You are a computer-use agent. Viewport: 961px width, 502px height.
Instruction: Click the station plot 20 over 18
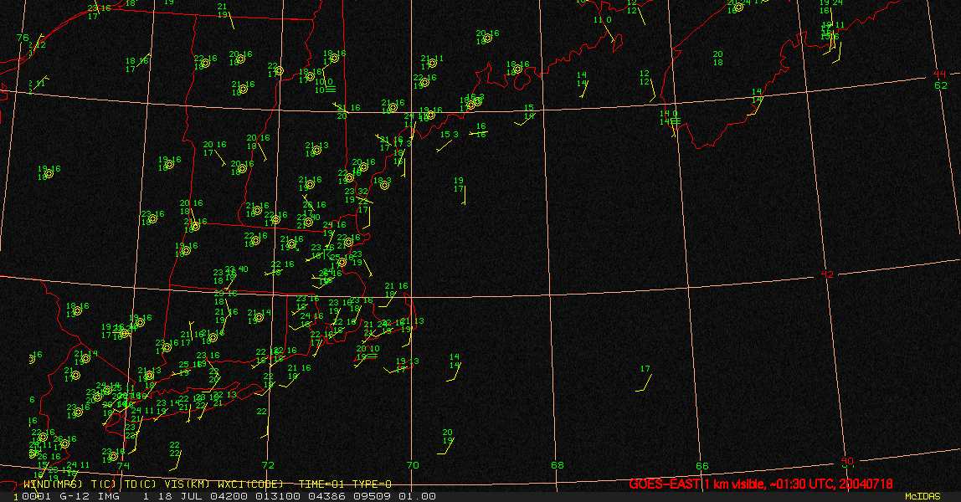[717, 59]
